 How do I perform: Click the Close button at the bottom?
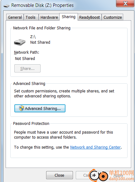click(60, 175)
